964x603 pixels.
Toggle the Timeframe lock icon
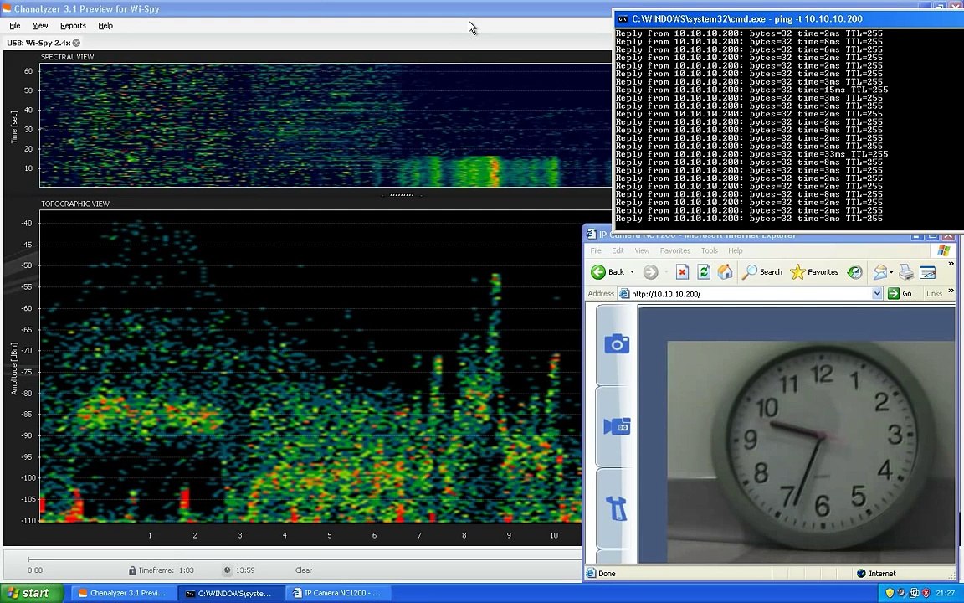tap(132, 570)
